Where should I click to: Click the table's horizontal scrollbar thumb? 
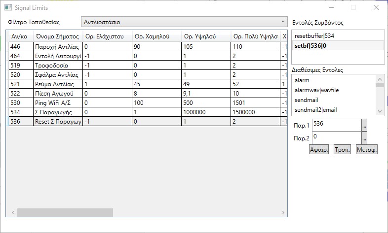[64, 213]
